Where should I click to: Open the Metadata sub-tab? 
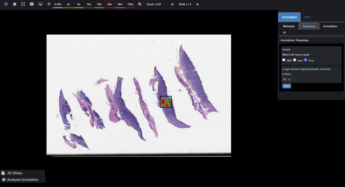[289, 26]
